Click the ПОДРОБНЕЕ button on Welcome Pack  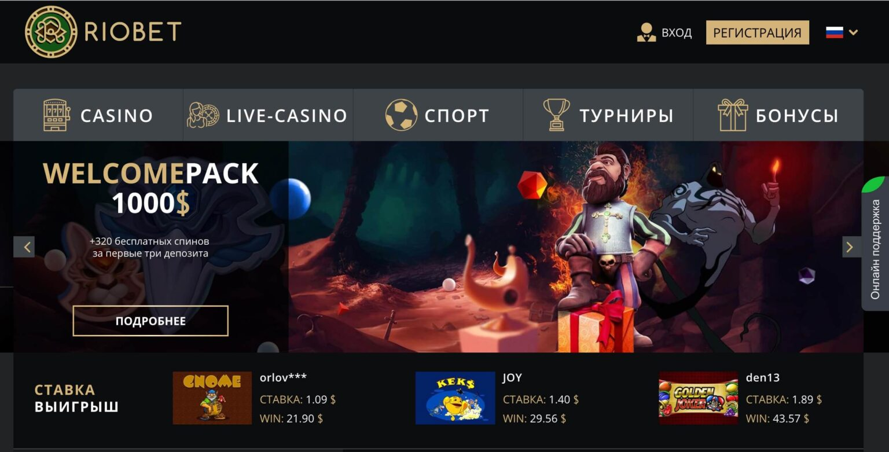click(x=150, y=321)
